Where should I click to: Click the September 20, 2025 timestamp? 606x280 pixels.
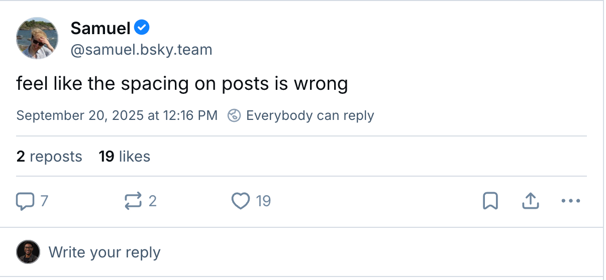click(x=117, y=115)
